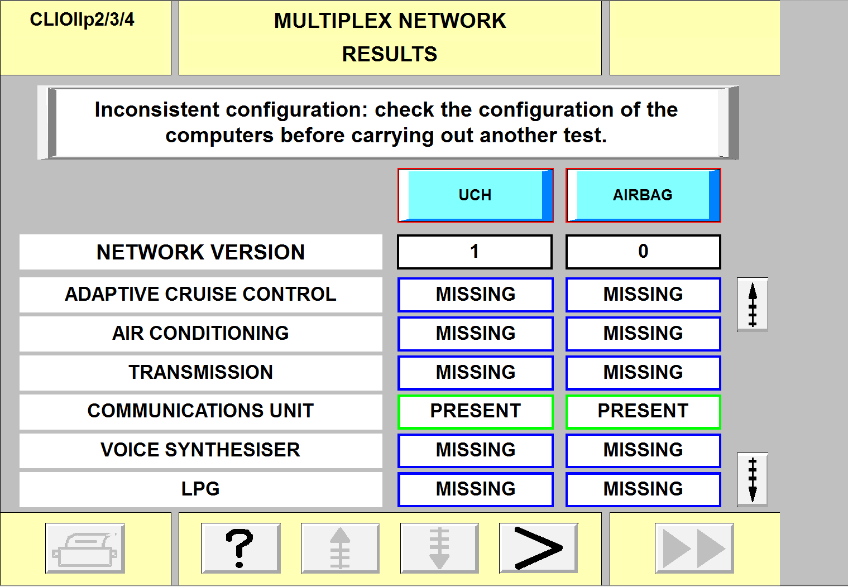Click AIRBAG network version value 0
The image size is (848, 587).
[x=643, y=252]
